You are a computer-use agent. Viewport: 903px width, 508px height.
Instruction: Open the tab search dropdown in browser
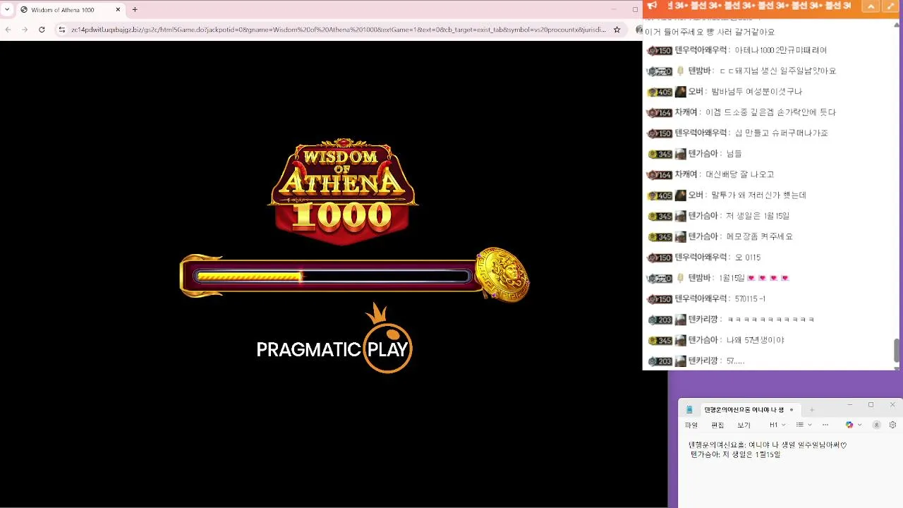(7, 10)
